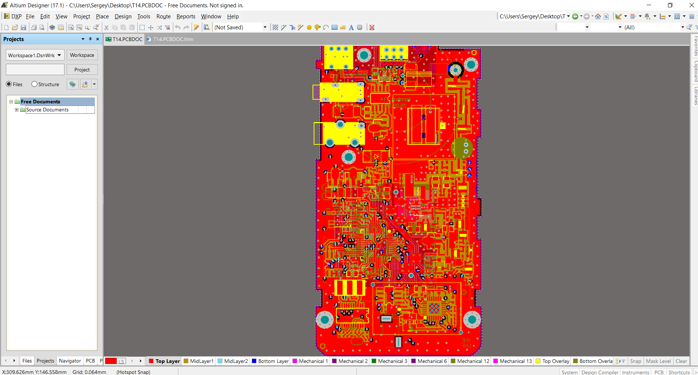Click the Print icon in toolbar
Screen dimensions: 698x375
(x=34, y=27)
